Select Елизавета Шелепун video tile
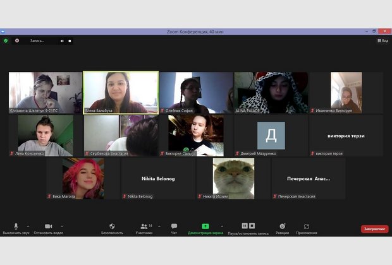 [x=46, y=93]
